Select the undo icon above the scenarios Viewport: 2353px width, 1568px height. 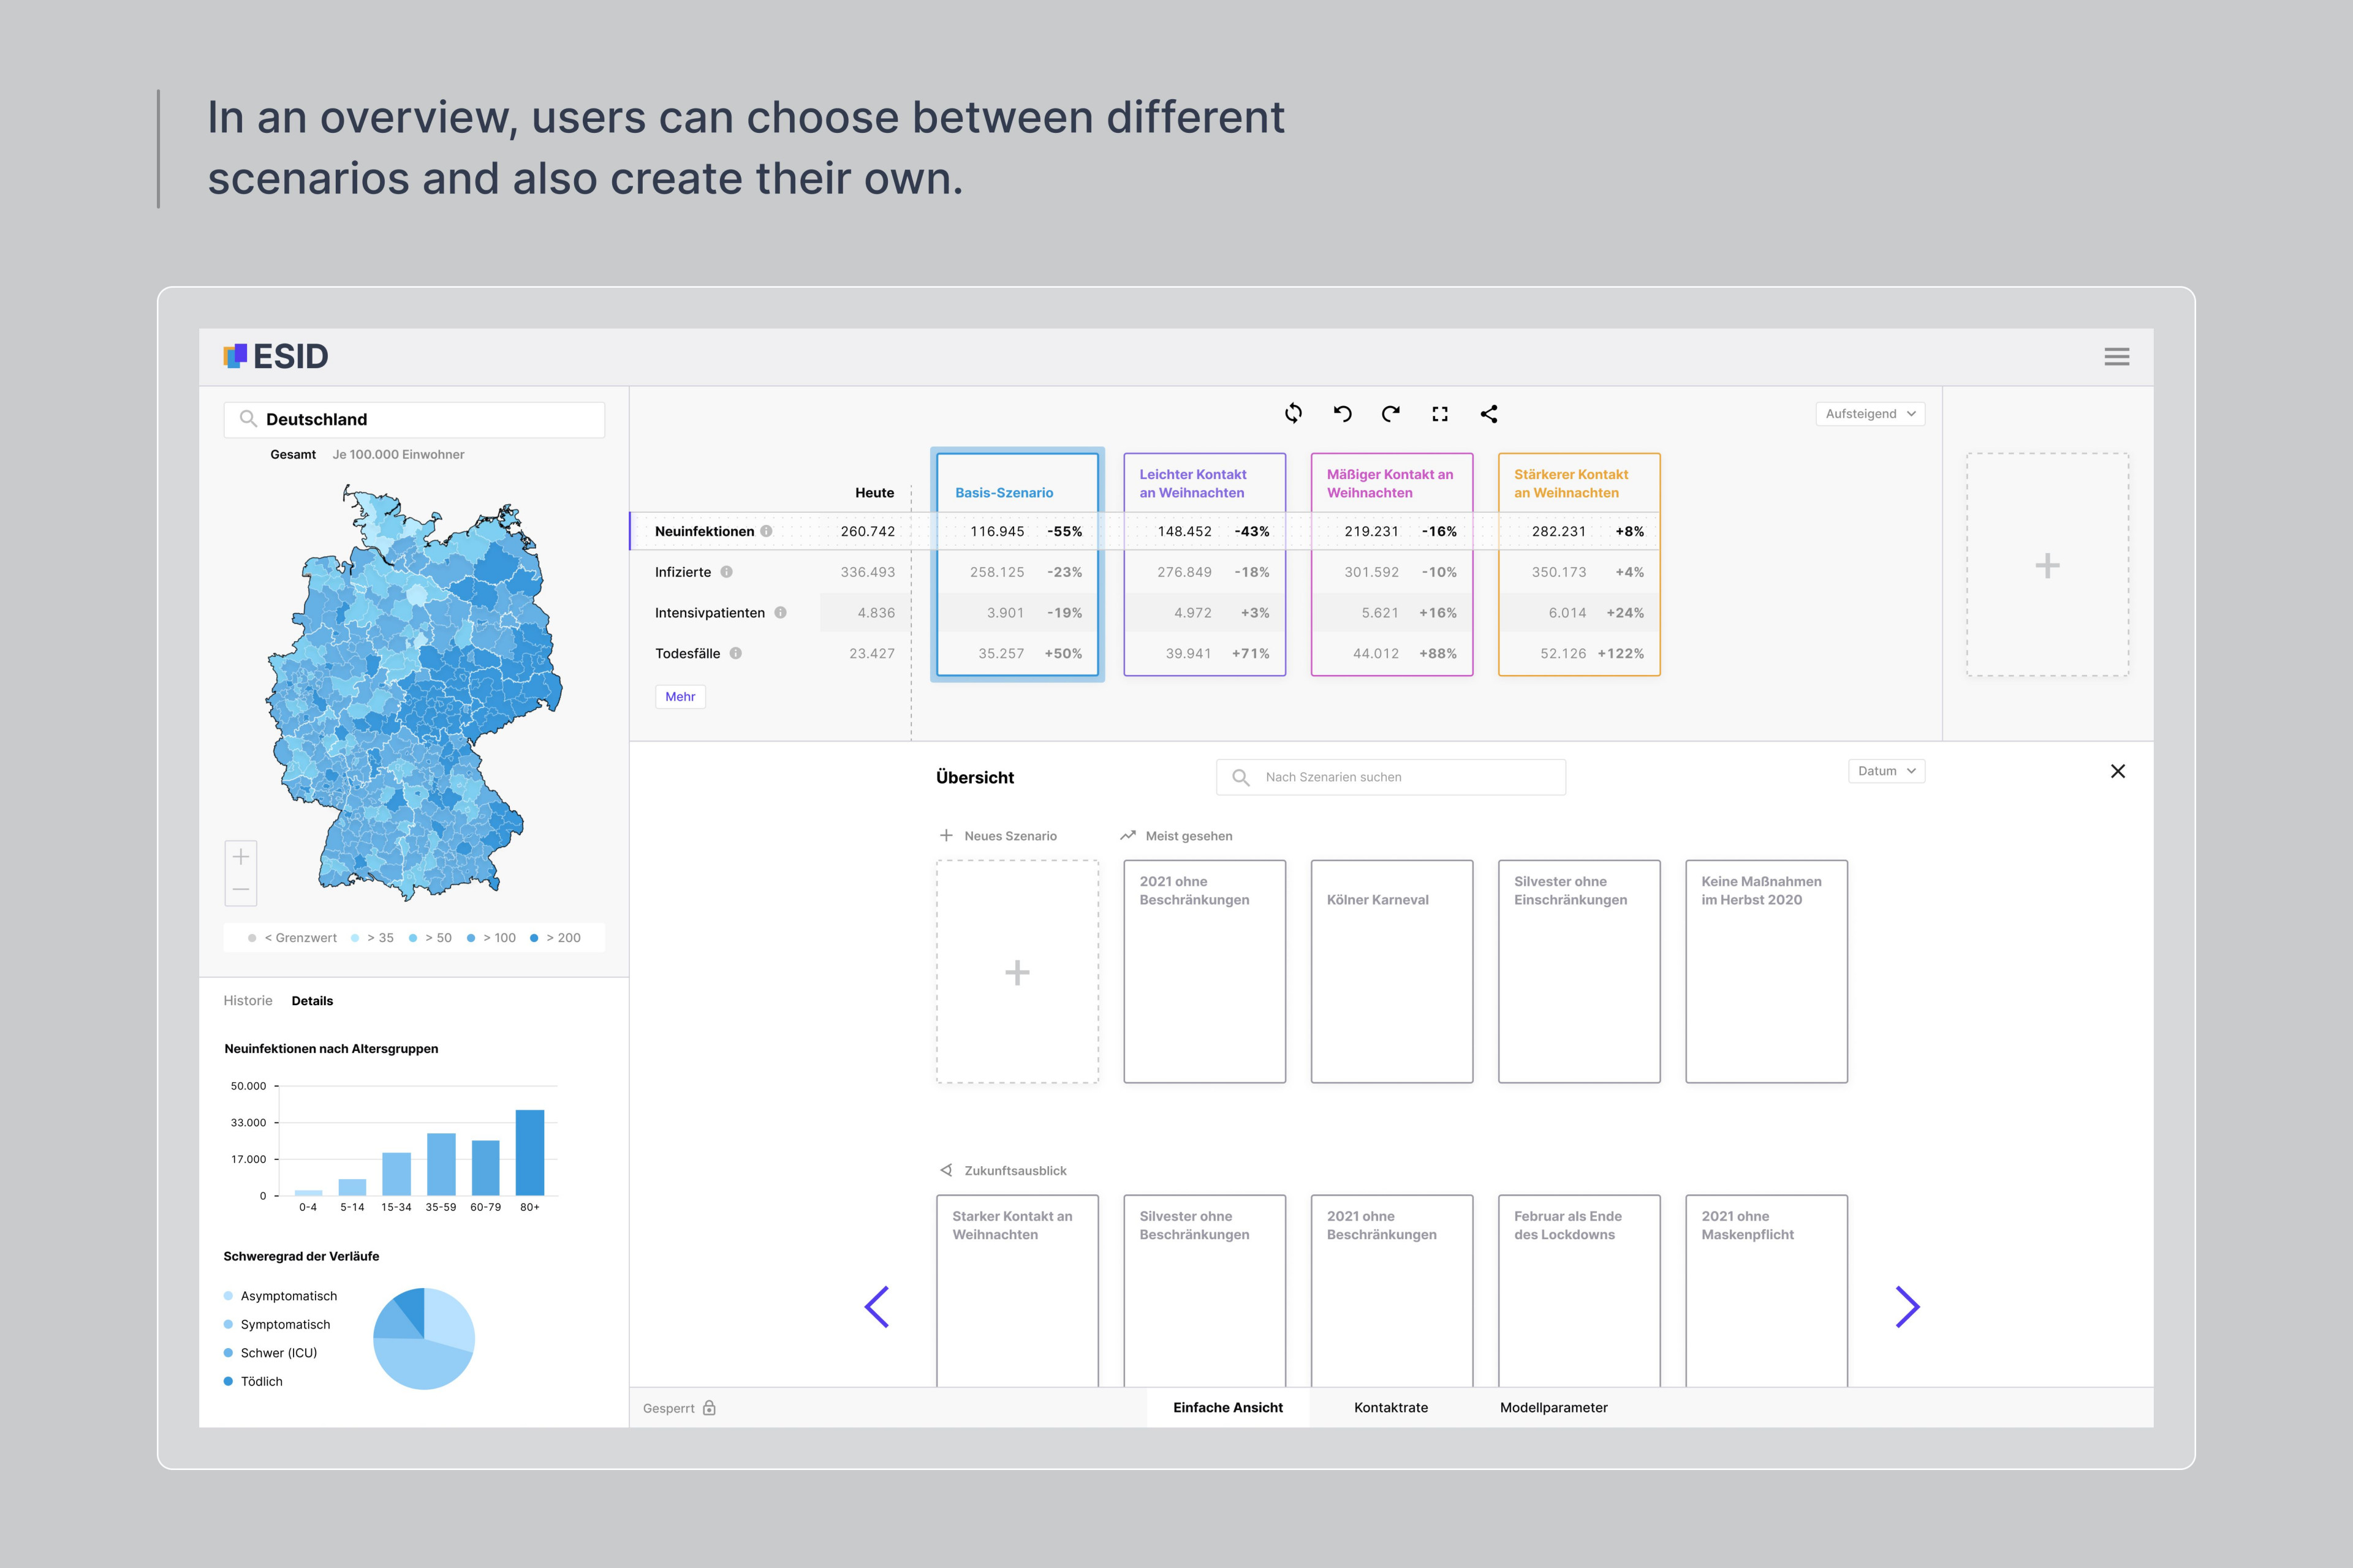[1341, 413]
